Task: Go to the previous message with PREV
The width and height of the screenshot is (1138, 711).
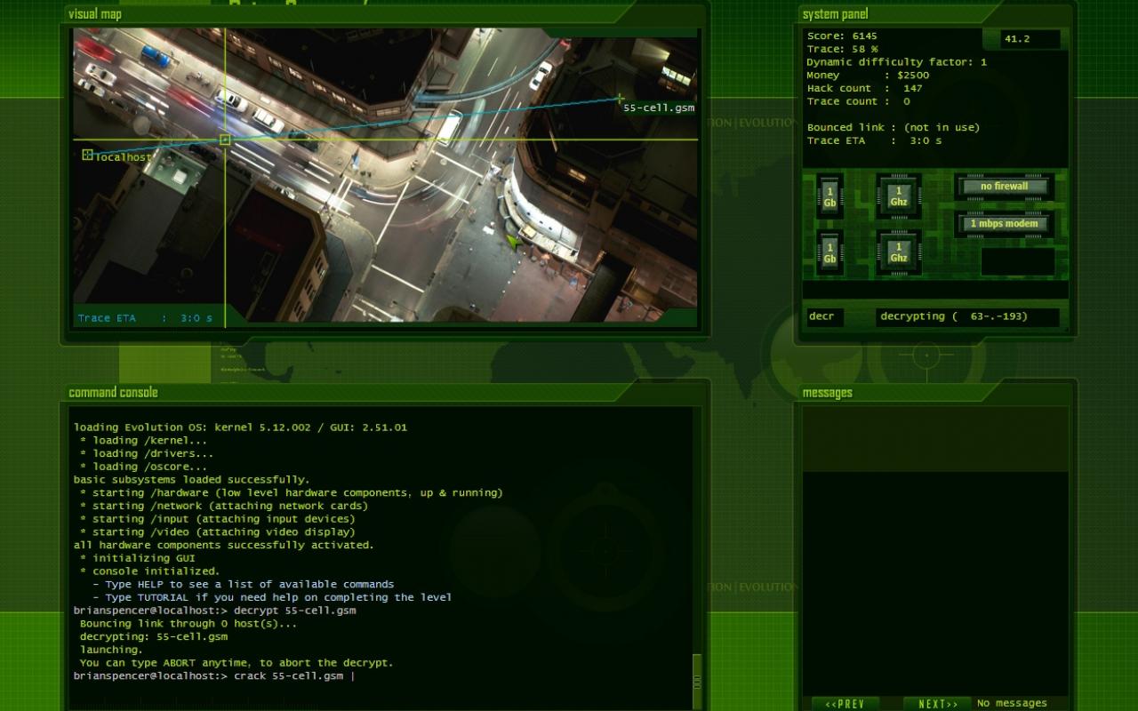Action: [x=845, y=704]
